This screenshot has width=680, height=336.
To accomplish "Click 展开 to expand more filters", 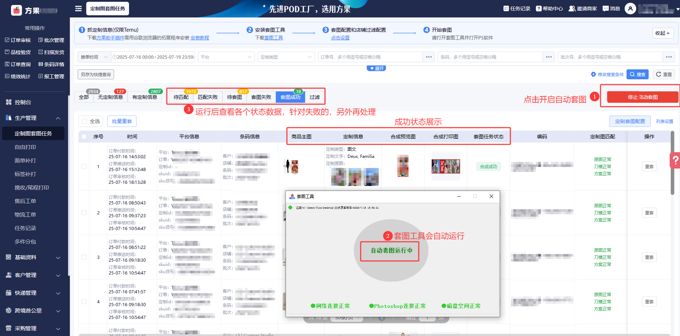I will [376, 68].
